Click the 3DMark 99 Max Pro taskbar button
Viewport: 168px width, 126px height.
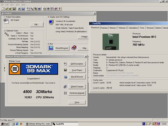pyautogui.click(x=38, y=124)
